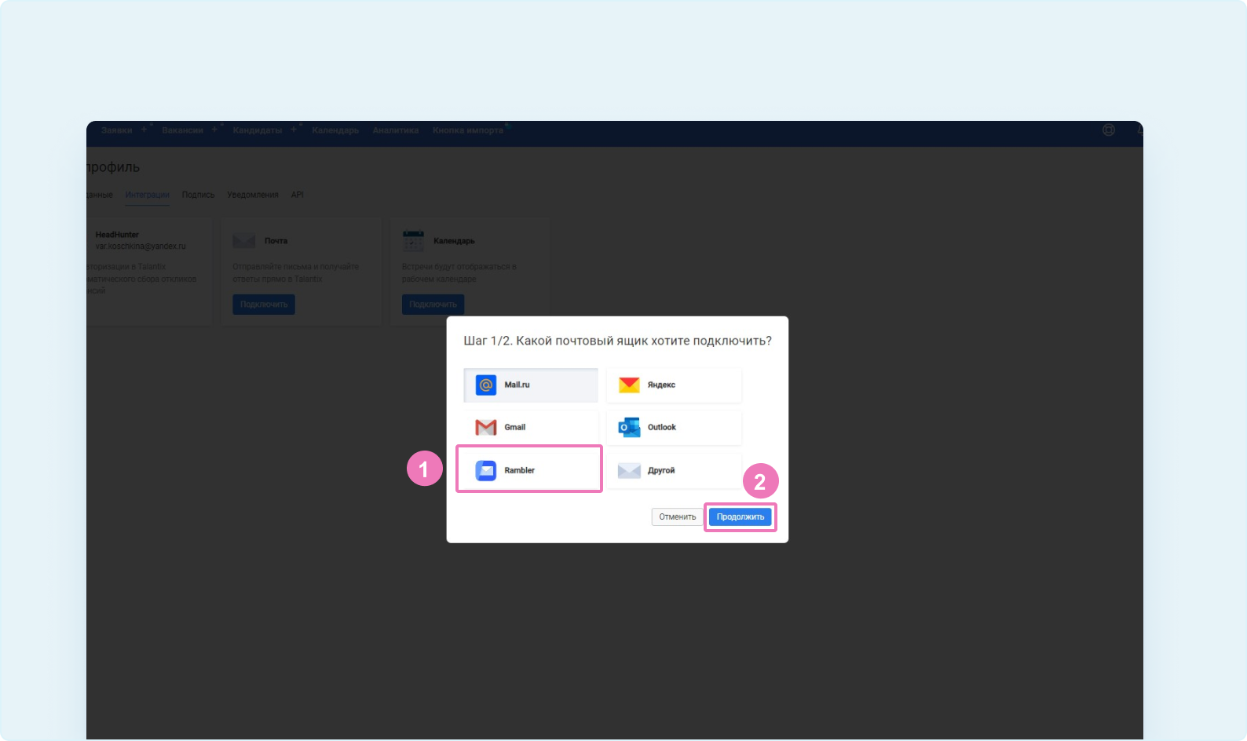Switch to the Подпись tab
Image resolution: width=1247 pixels, height=741 pixels.
pos(198,195)
